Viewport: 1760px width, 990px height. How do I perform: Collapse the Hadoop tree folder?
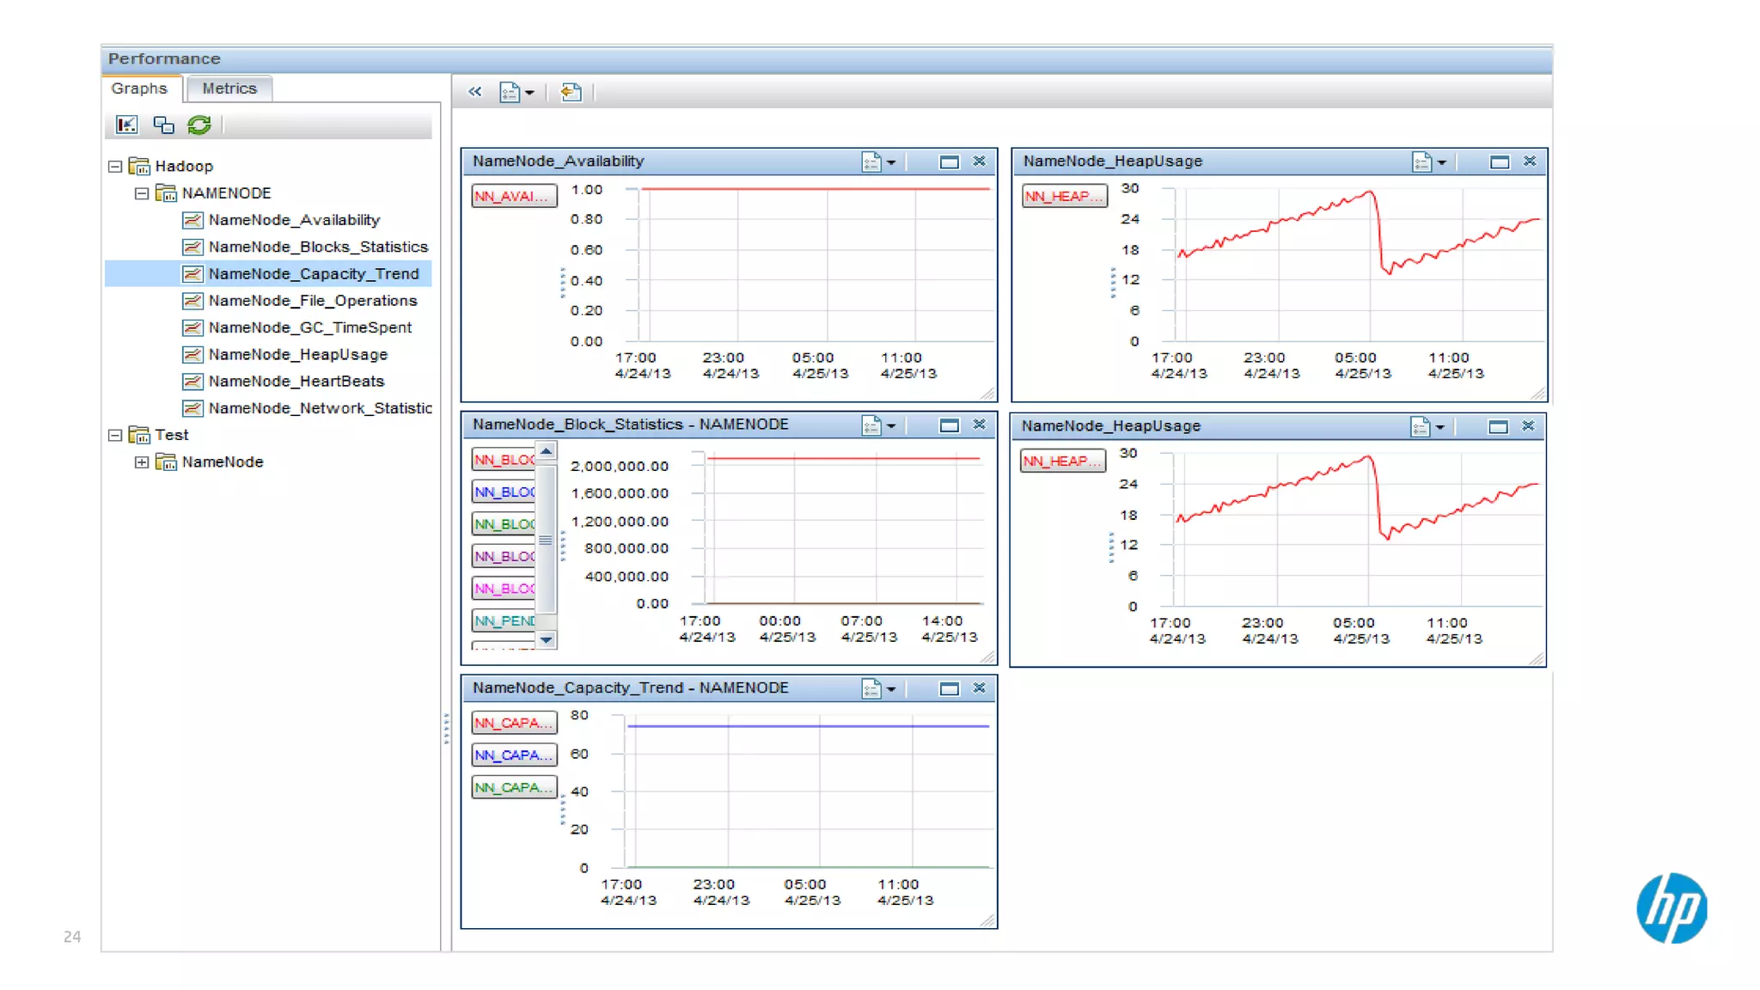pos(115,167)
